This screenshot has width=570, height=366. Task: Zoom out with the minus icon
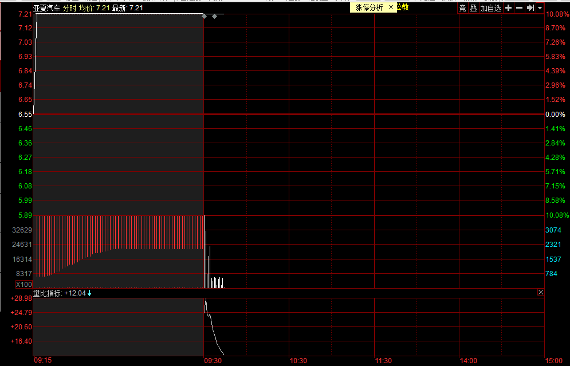pyautogui.click(x=519, y=8)
